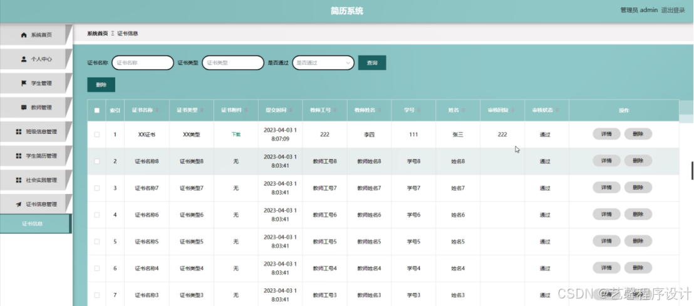Click 退出登录 to log out
The image size is (694, 306).
[x=673, y=10]
